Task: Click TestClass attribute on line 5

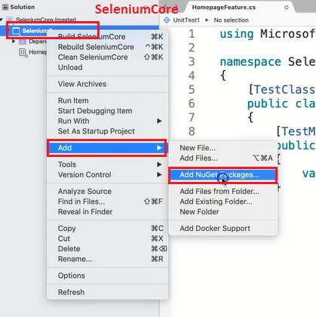Action: [x=284, y=90]
